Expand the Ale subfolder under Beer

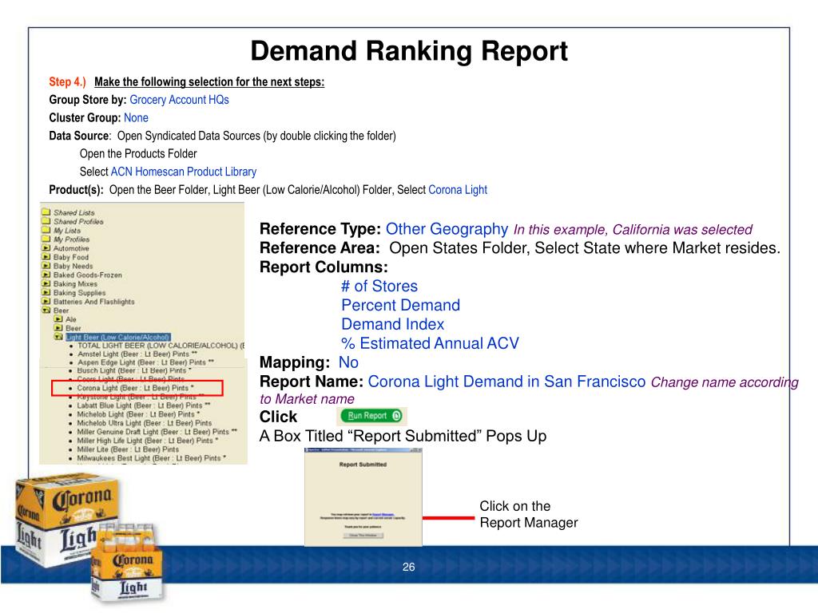pyautogui.click(x=58, y=319)
